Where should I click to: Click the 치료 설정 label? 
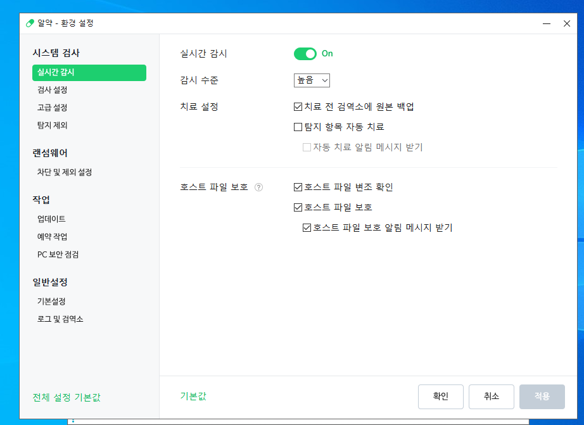click(200, 107)
